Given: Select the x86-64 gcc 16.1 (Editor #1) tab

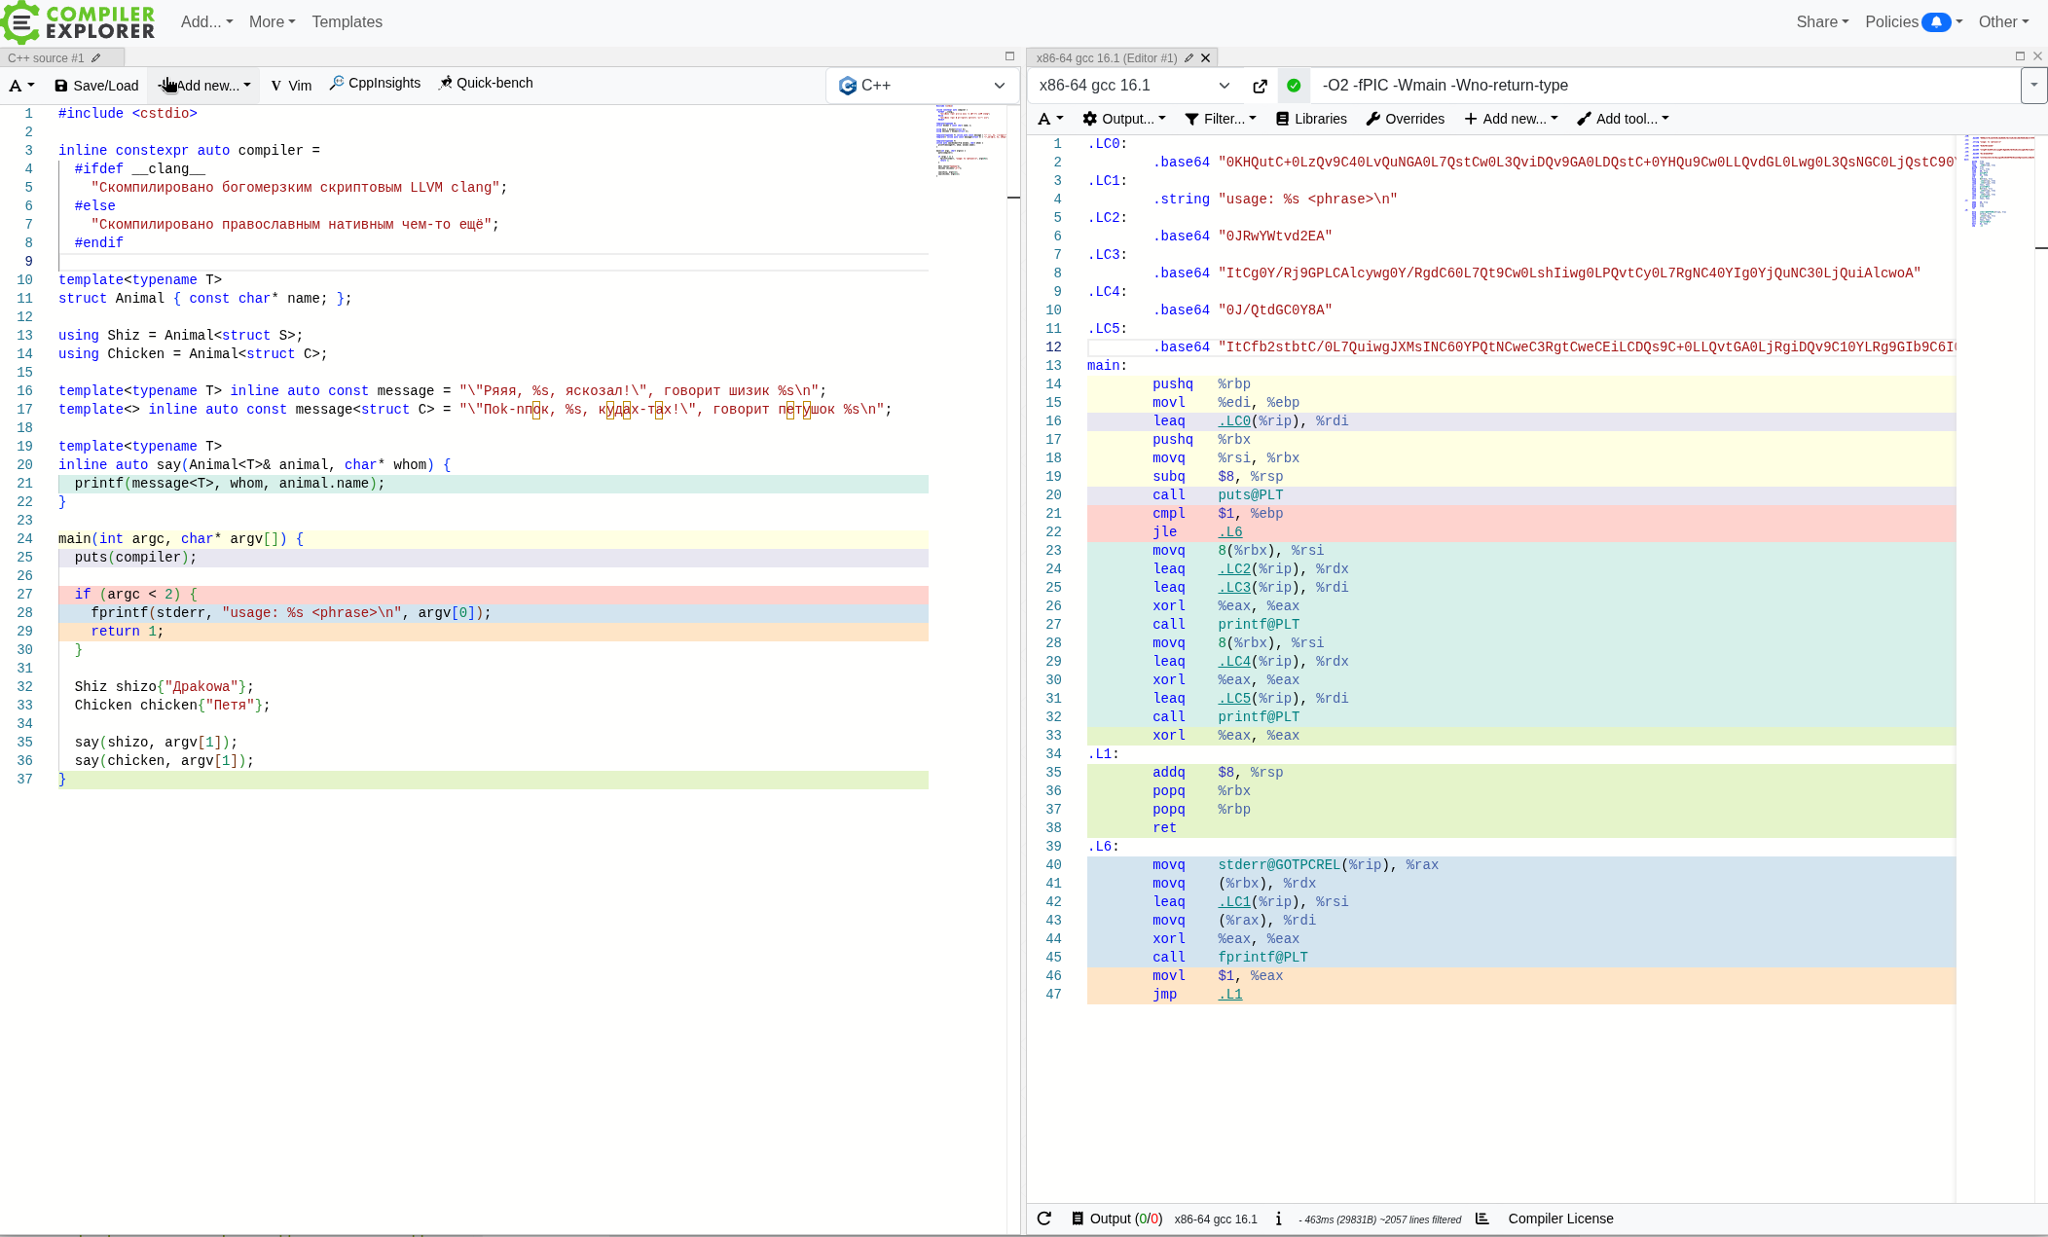Looking at the screenshot, I should pyautogui.click(x=1107, y=58).
